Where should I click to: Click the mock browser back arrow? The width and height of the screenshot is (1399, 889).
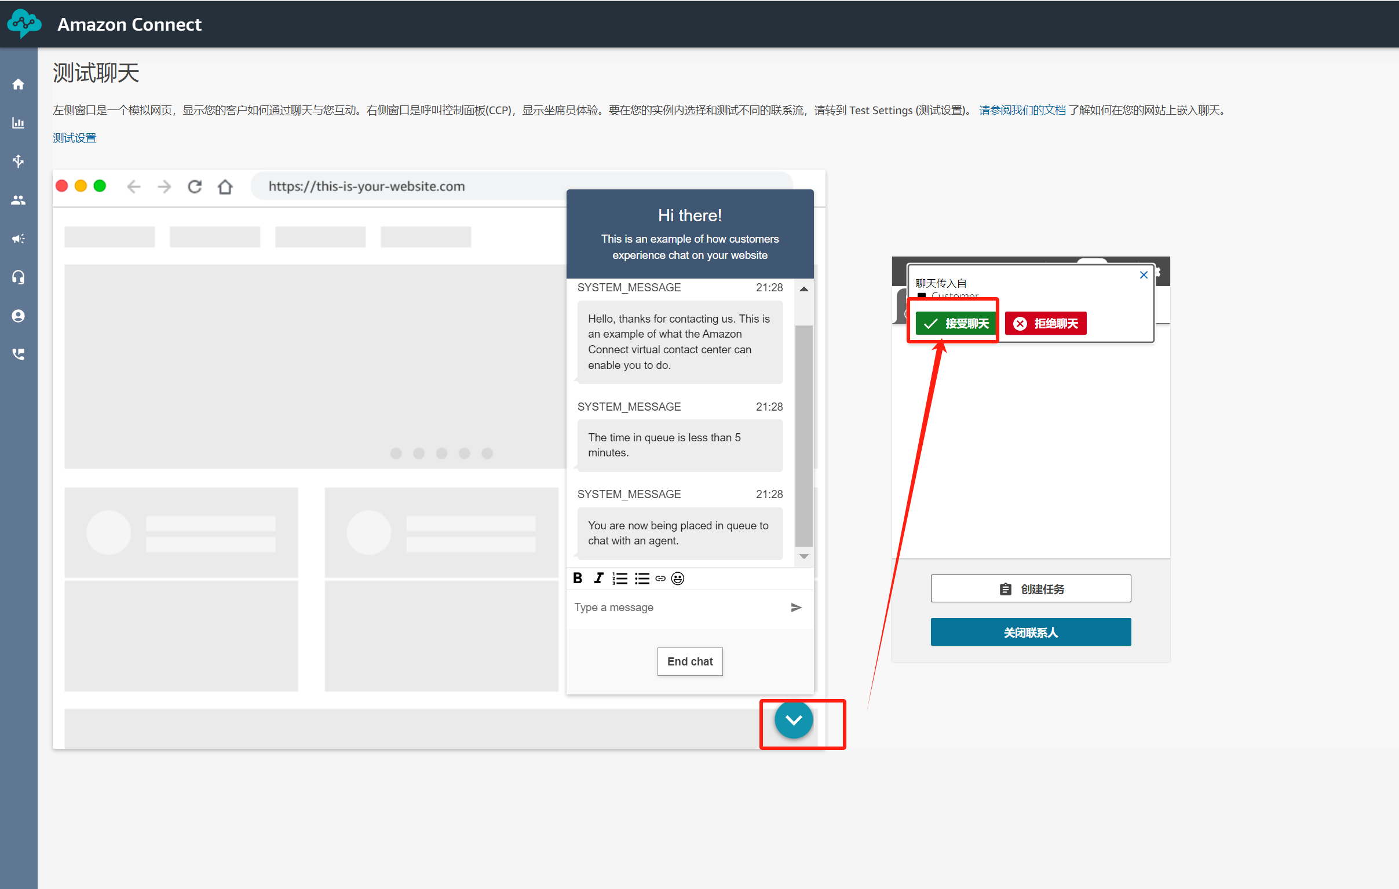tap(134, 186)
